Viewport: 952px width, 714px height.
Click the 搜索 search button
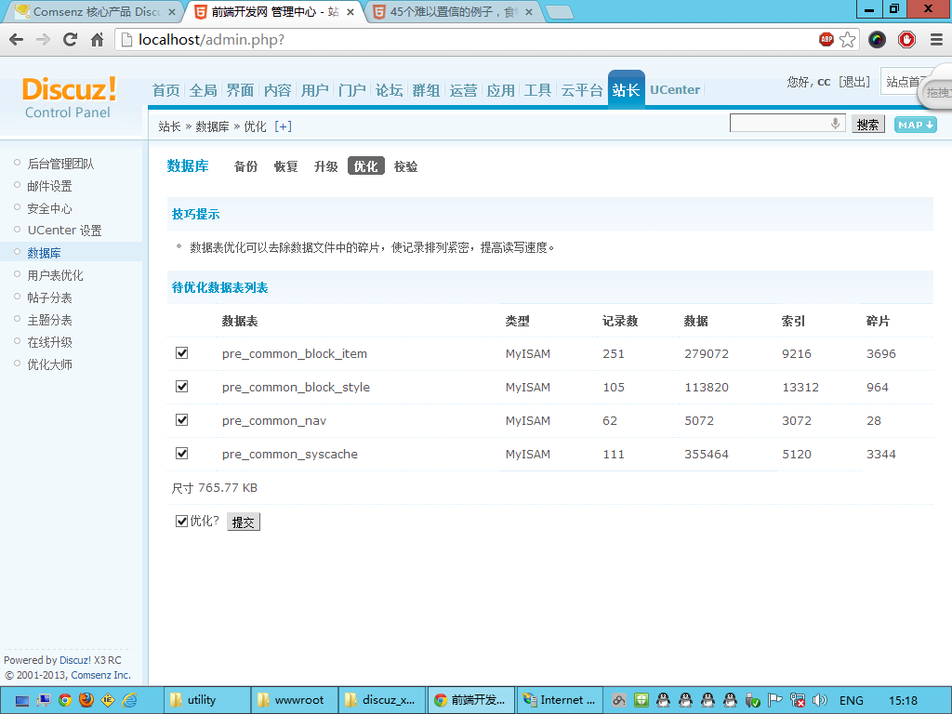point(867,125)
